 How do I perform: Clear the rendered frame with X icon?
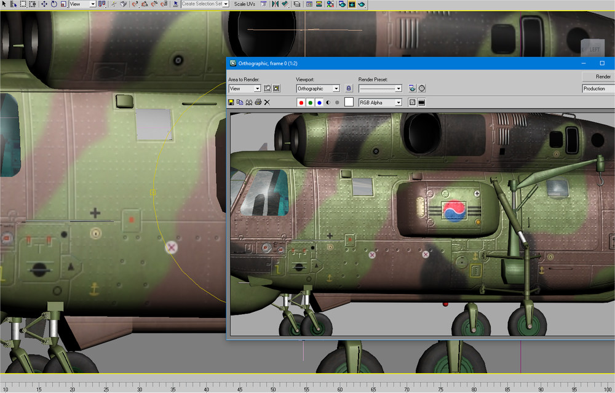pos(267,102)
